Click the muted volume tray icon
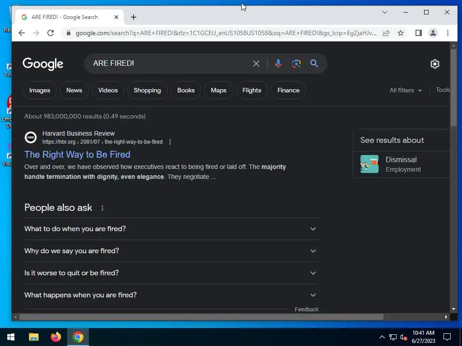The width and height of the screenshot is (462, 346). tap(403, 337)
